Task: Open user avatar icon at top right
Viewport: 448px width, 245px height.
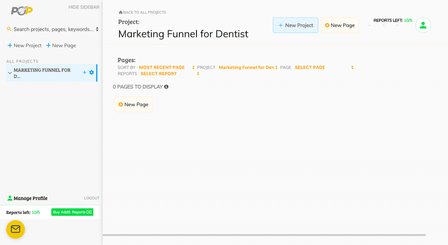Action: pos(423,25)
